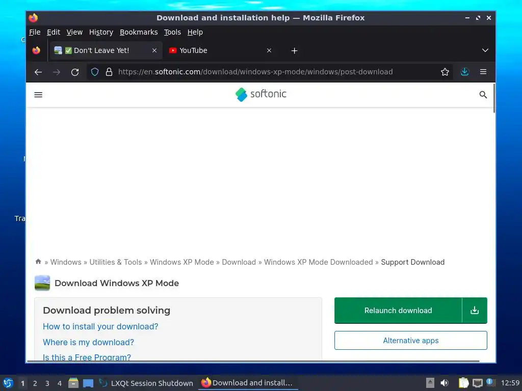Open the Help menu
Viewport: 522px width, 391px height.
pyautogui.click(x=195, y=32)
